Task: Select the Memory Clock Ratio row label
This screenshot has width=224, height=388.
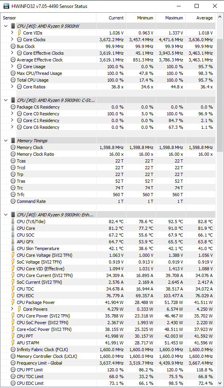Action: pyautogui.click(x=35, y=154)
